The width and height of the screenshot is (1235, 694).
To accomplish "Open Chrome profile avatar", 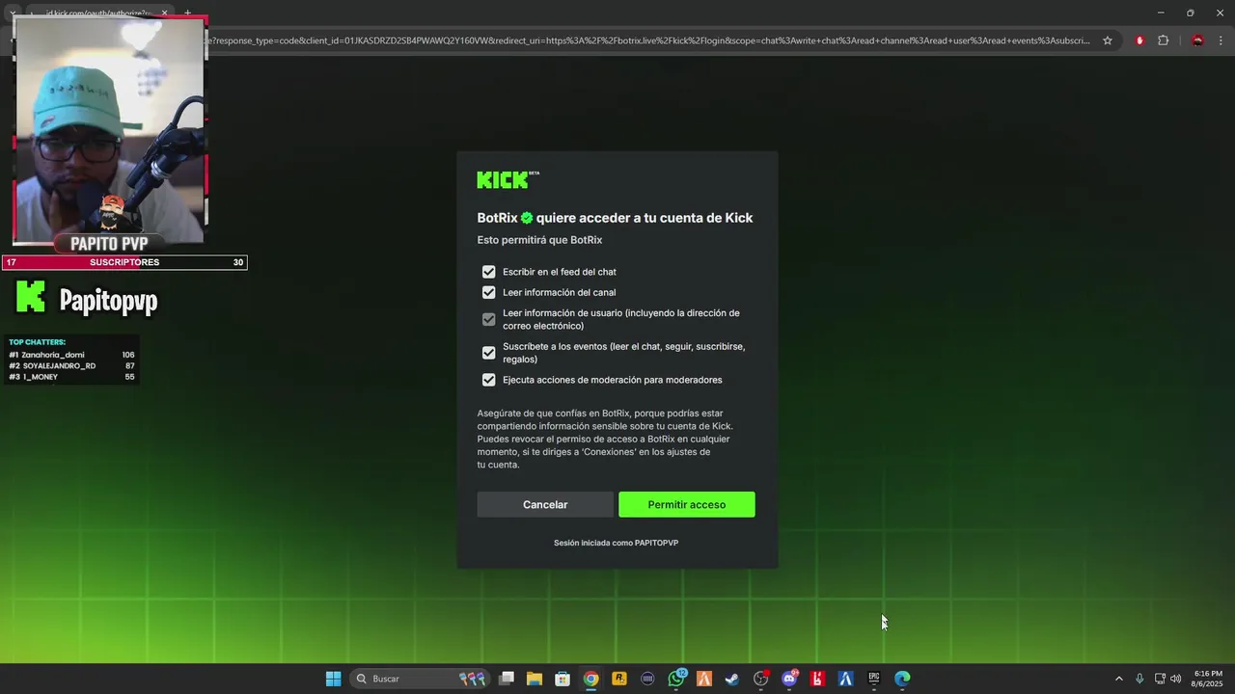I will 1197,40.
